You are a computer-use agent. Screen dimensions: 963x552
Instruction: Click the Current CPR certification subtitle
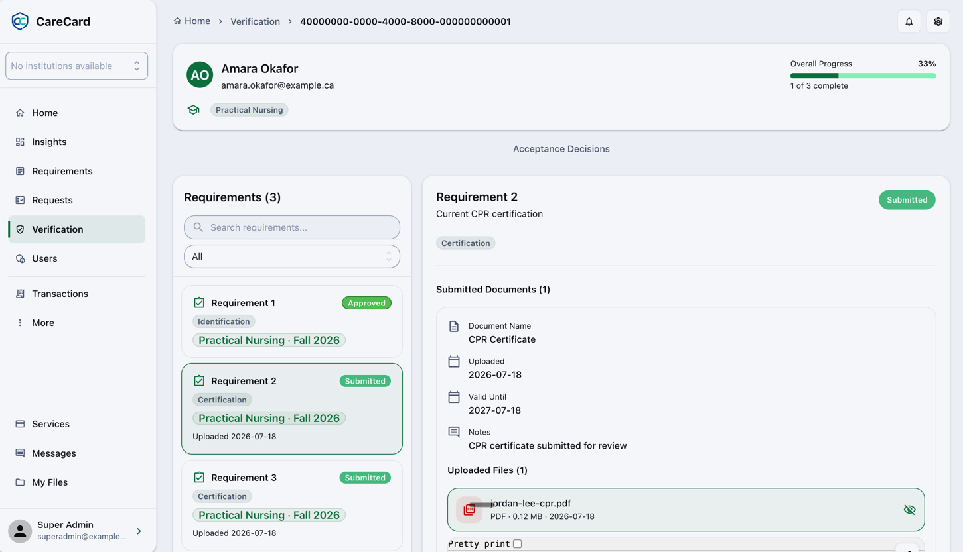489,214
